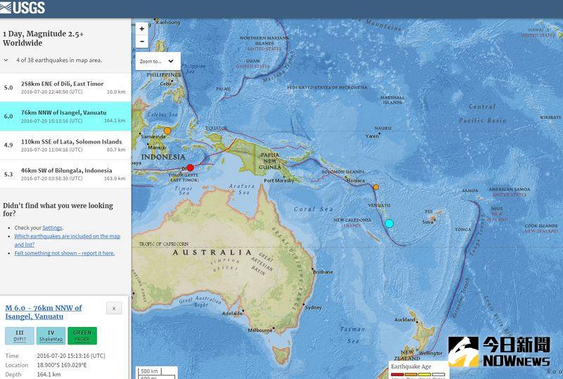Image resolution: width=563 pixels, height=379 pixels.
Task: Open the USGS logo home link
Action: [x=23, y=7]
